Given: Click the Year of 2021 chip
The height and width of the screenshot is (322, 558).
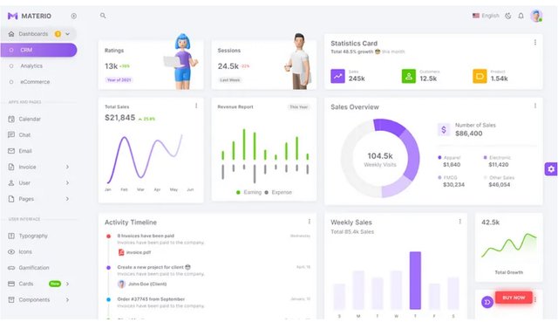Looking at the screenshot, I should (x=119, y=79).
